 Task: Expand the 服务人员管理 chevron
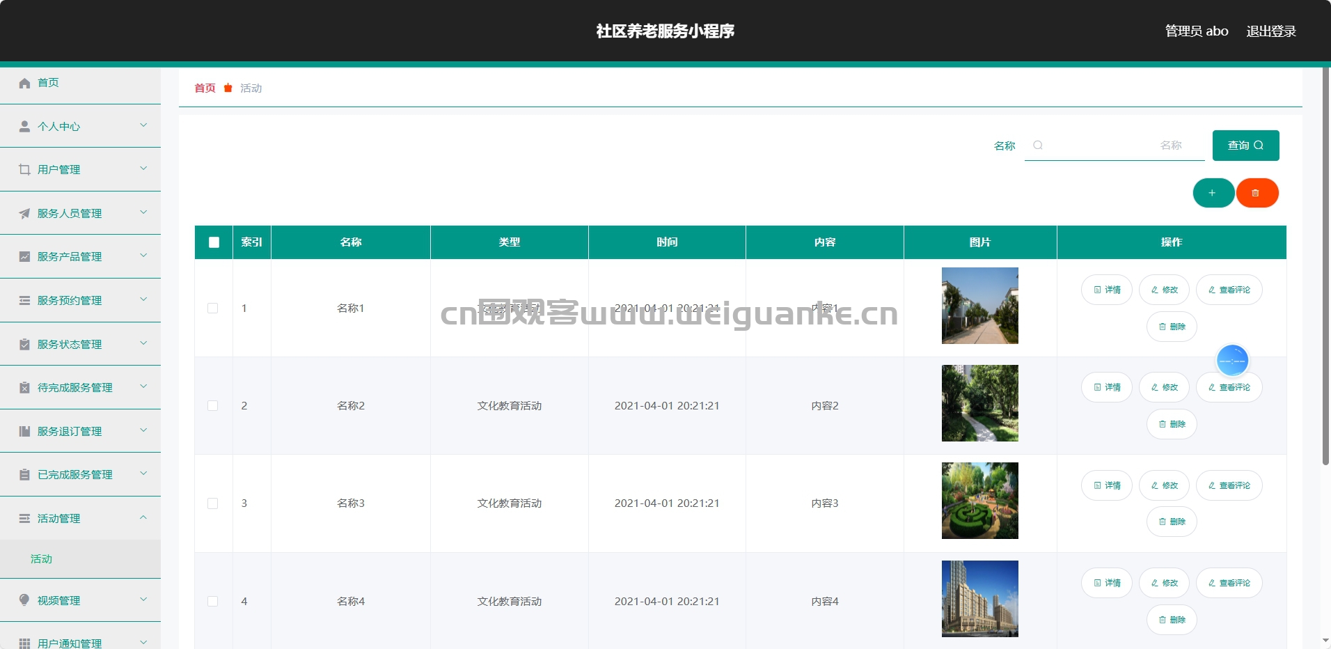tap(143, 212)
